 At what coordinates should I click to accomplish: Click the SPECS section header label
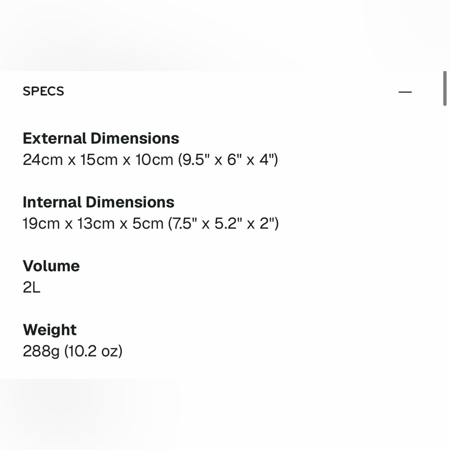coord(43,91)
